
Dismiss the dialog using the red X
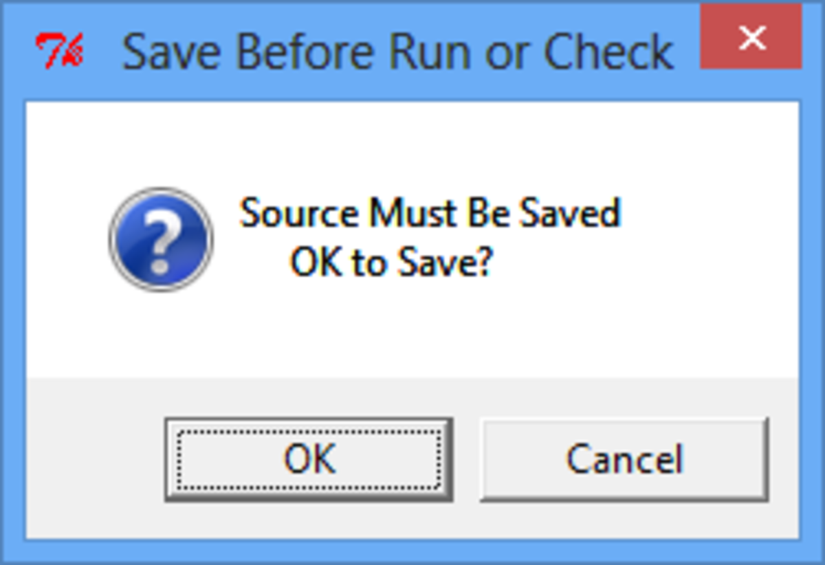[x=751, y=38]
